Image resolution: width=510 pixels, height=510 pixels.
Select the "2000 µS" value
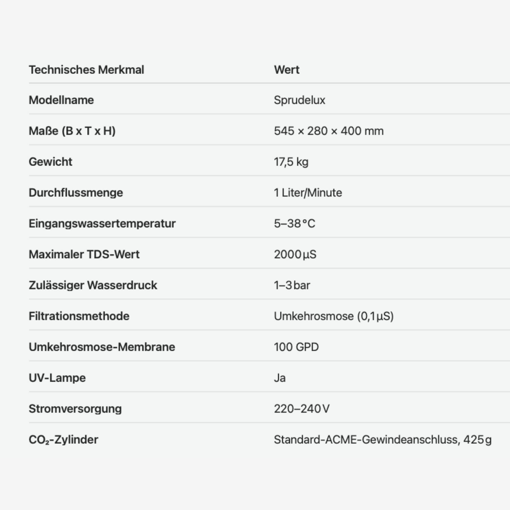[295, 254]
